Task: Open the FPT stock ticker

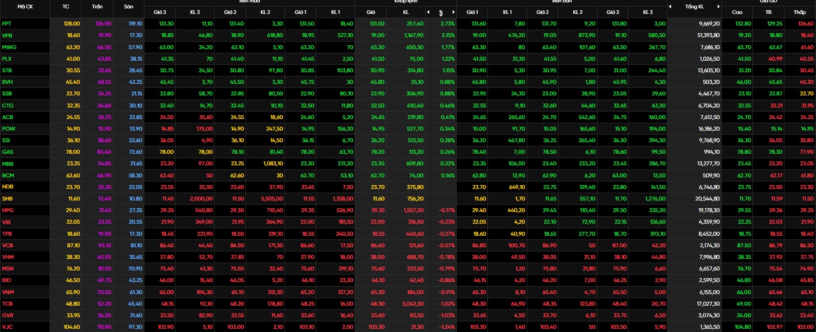Action: [6, 24]
